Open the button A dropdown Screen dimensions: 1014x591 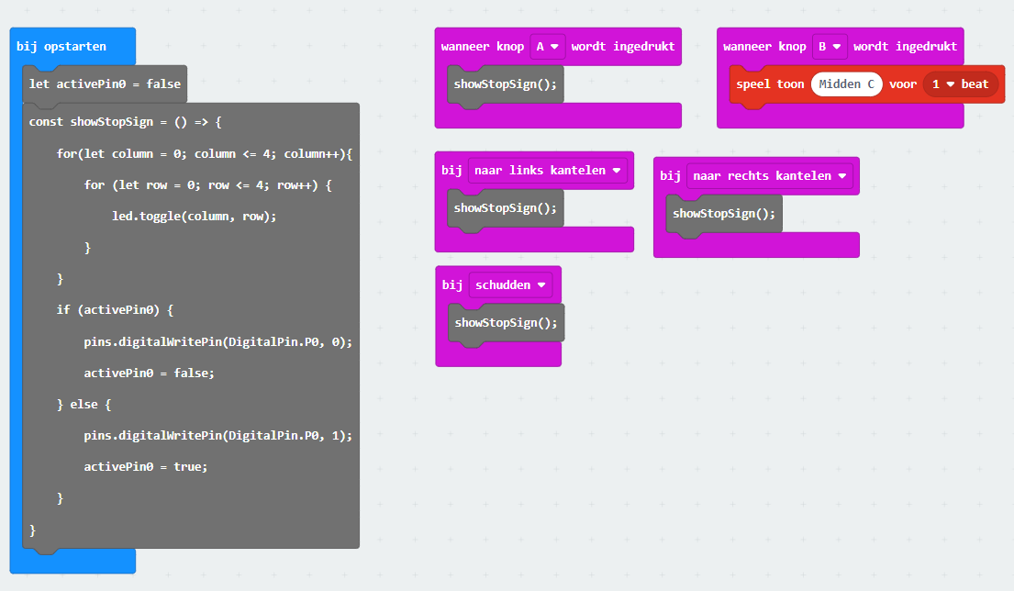pos(548,47)
